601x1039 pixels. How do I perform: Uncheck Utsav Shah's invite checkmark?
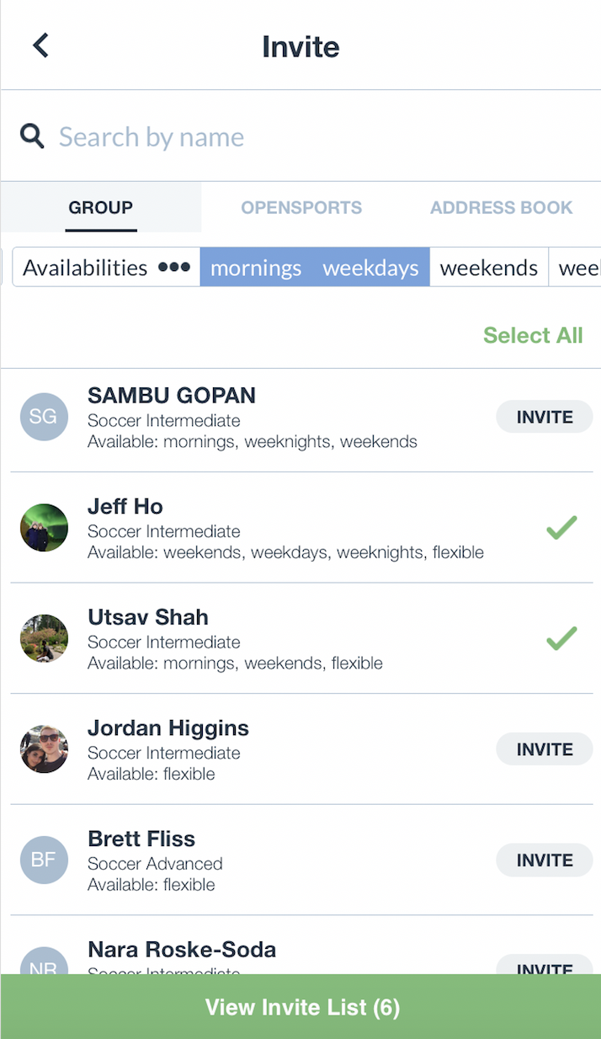[561, 639]
